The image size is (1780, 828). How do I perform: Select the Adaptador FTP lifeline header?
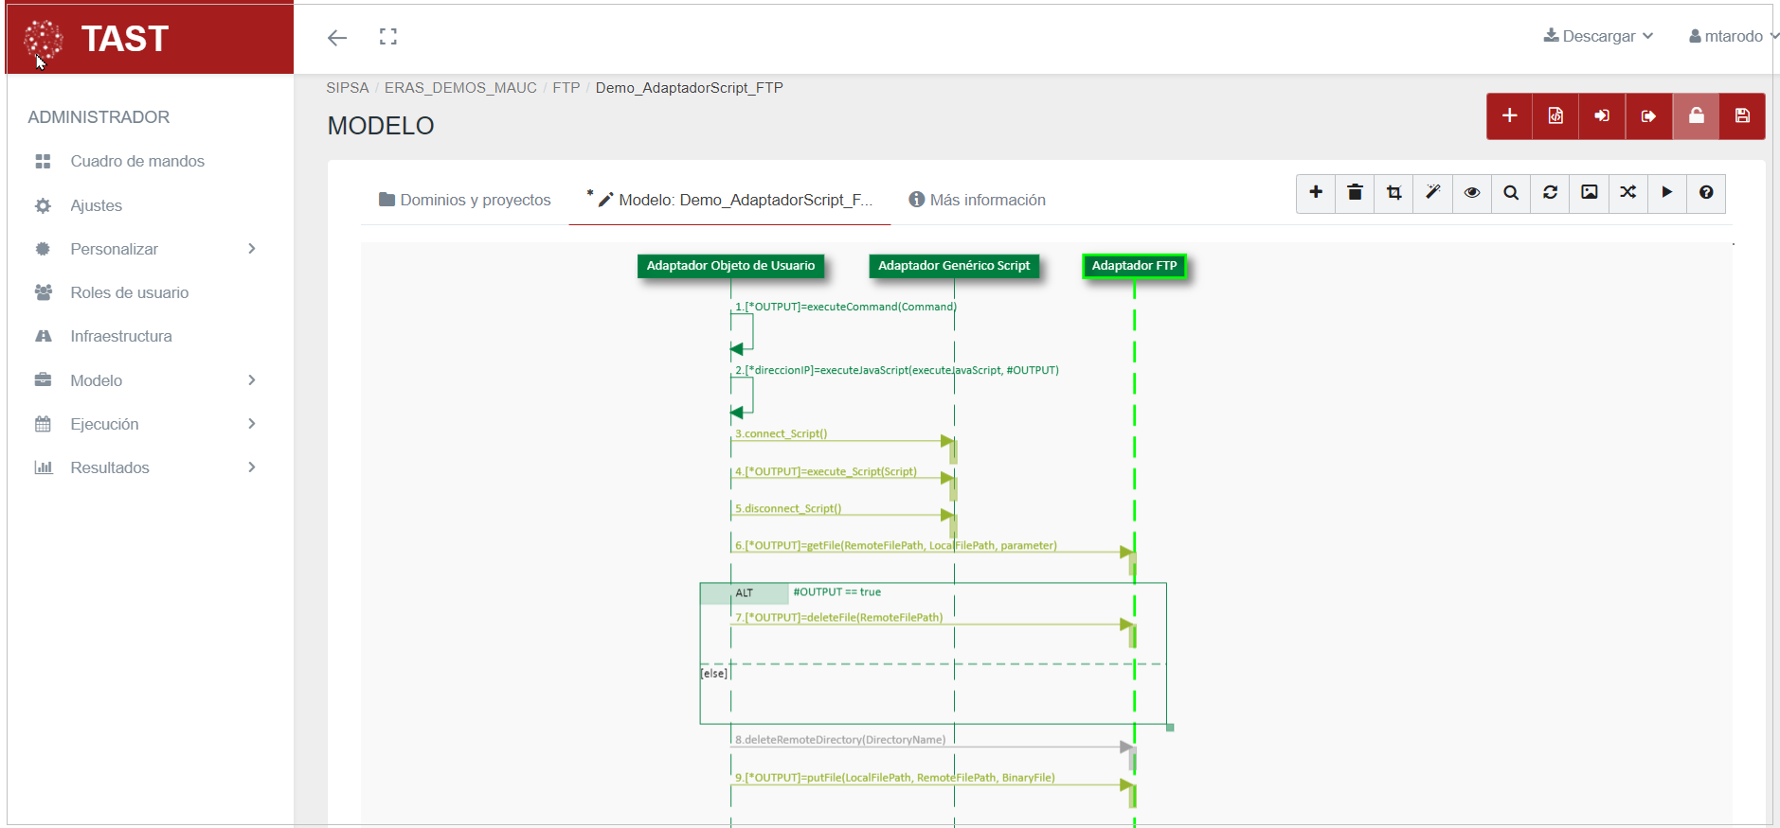[x=1134, y=266]
